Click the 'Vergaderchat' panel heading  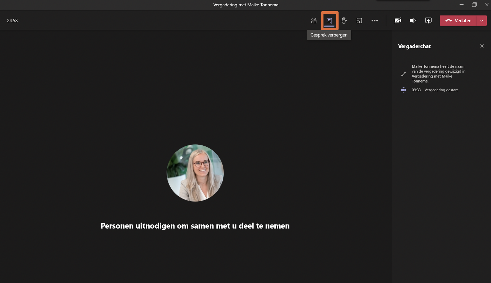[x=414, y=46]
